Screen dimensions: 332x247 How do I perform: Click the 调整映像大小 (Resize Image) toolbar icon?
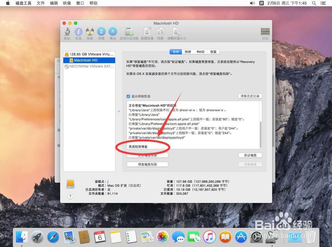click(177, 32)
